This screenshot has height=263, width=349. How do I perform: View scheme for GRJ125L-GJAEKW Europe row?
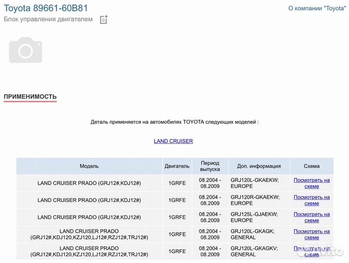pos(312,217)
